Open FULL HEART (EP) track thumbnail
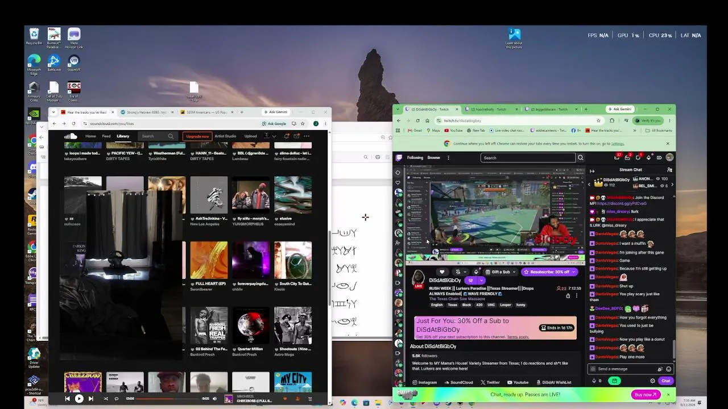728x409 pixels. [x=209, y=260]
